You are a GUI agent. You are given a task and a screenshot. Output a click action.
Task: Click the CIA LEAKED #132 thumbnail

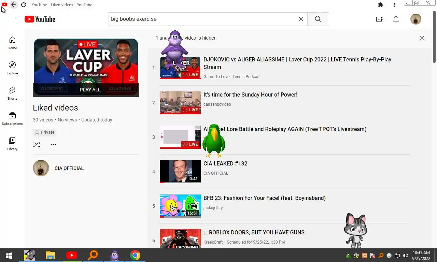coord(180,171)
